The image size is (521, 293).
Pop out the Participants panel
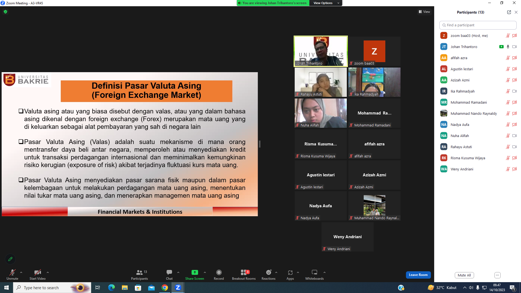(509, 12)
